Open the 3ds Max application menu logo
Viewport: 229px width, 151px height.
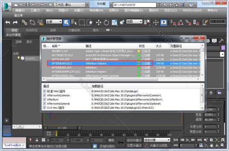click(7, 7)
